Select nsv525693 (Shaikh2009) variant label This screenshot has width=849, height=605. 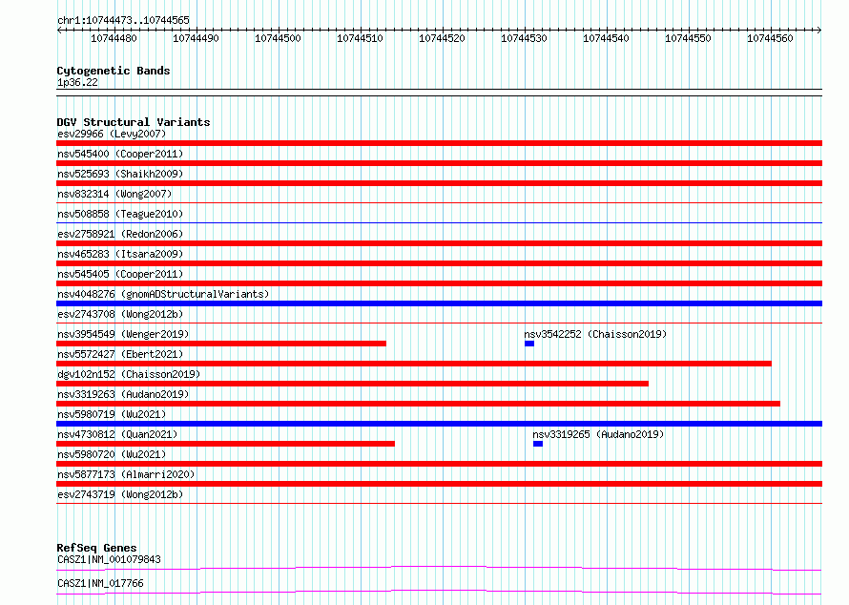120,174
